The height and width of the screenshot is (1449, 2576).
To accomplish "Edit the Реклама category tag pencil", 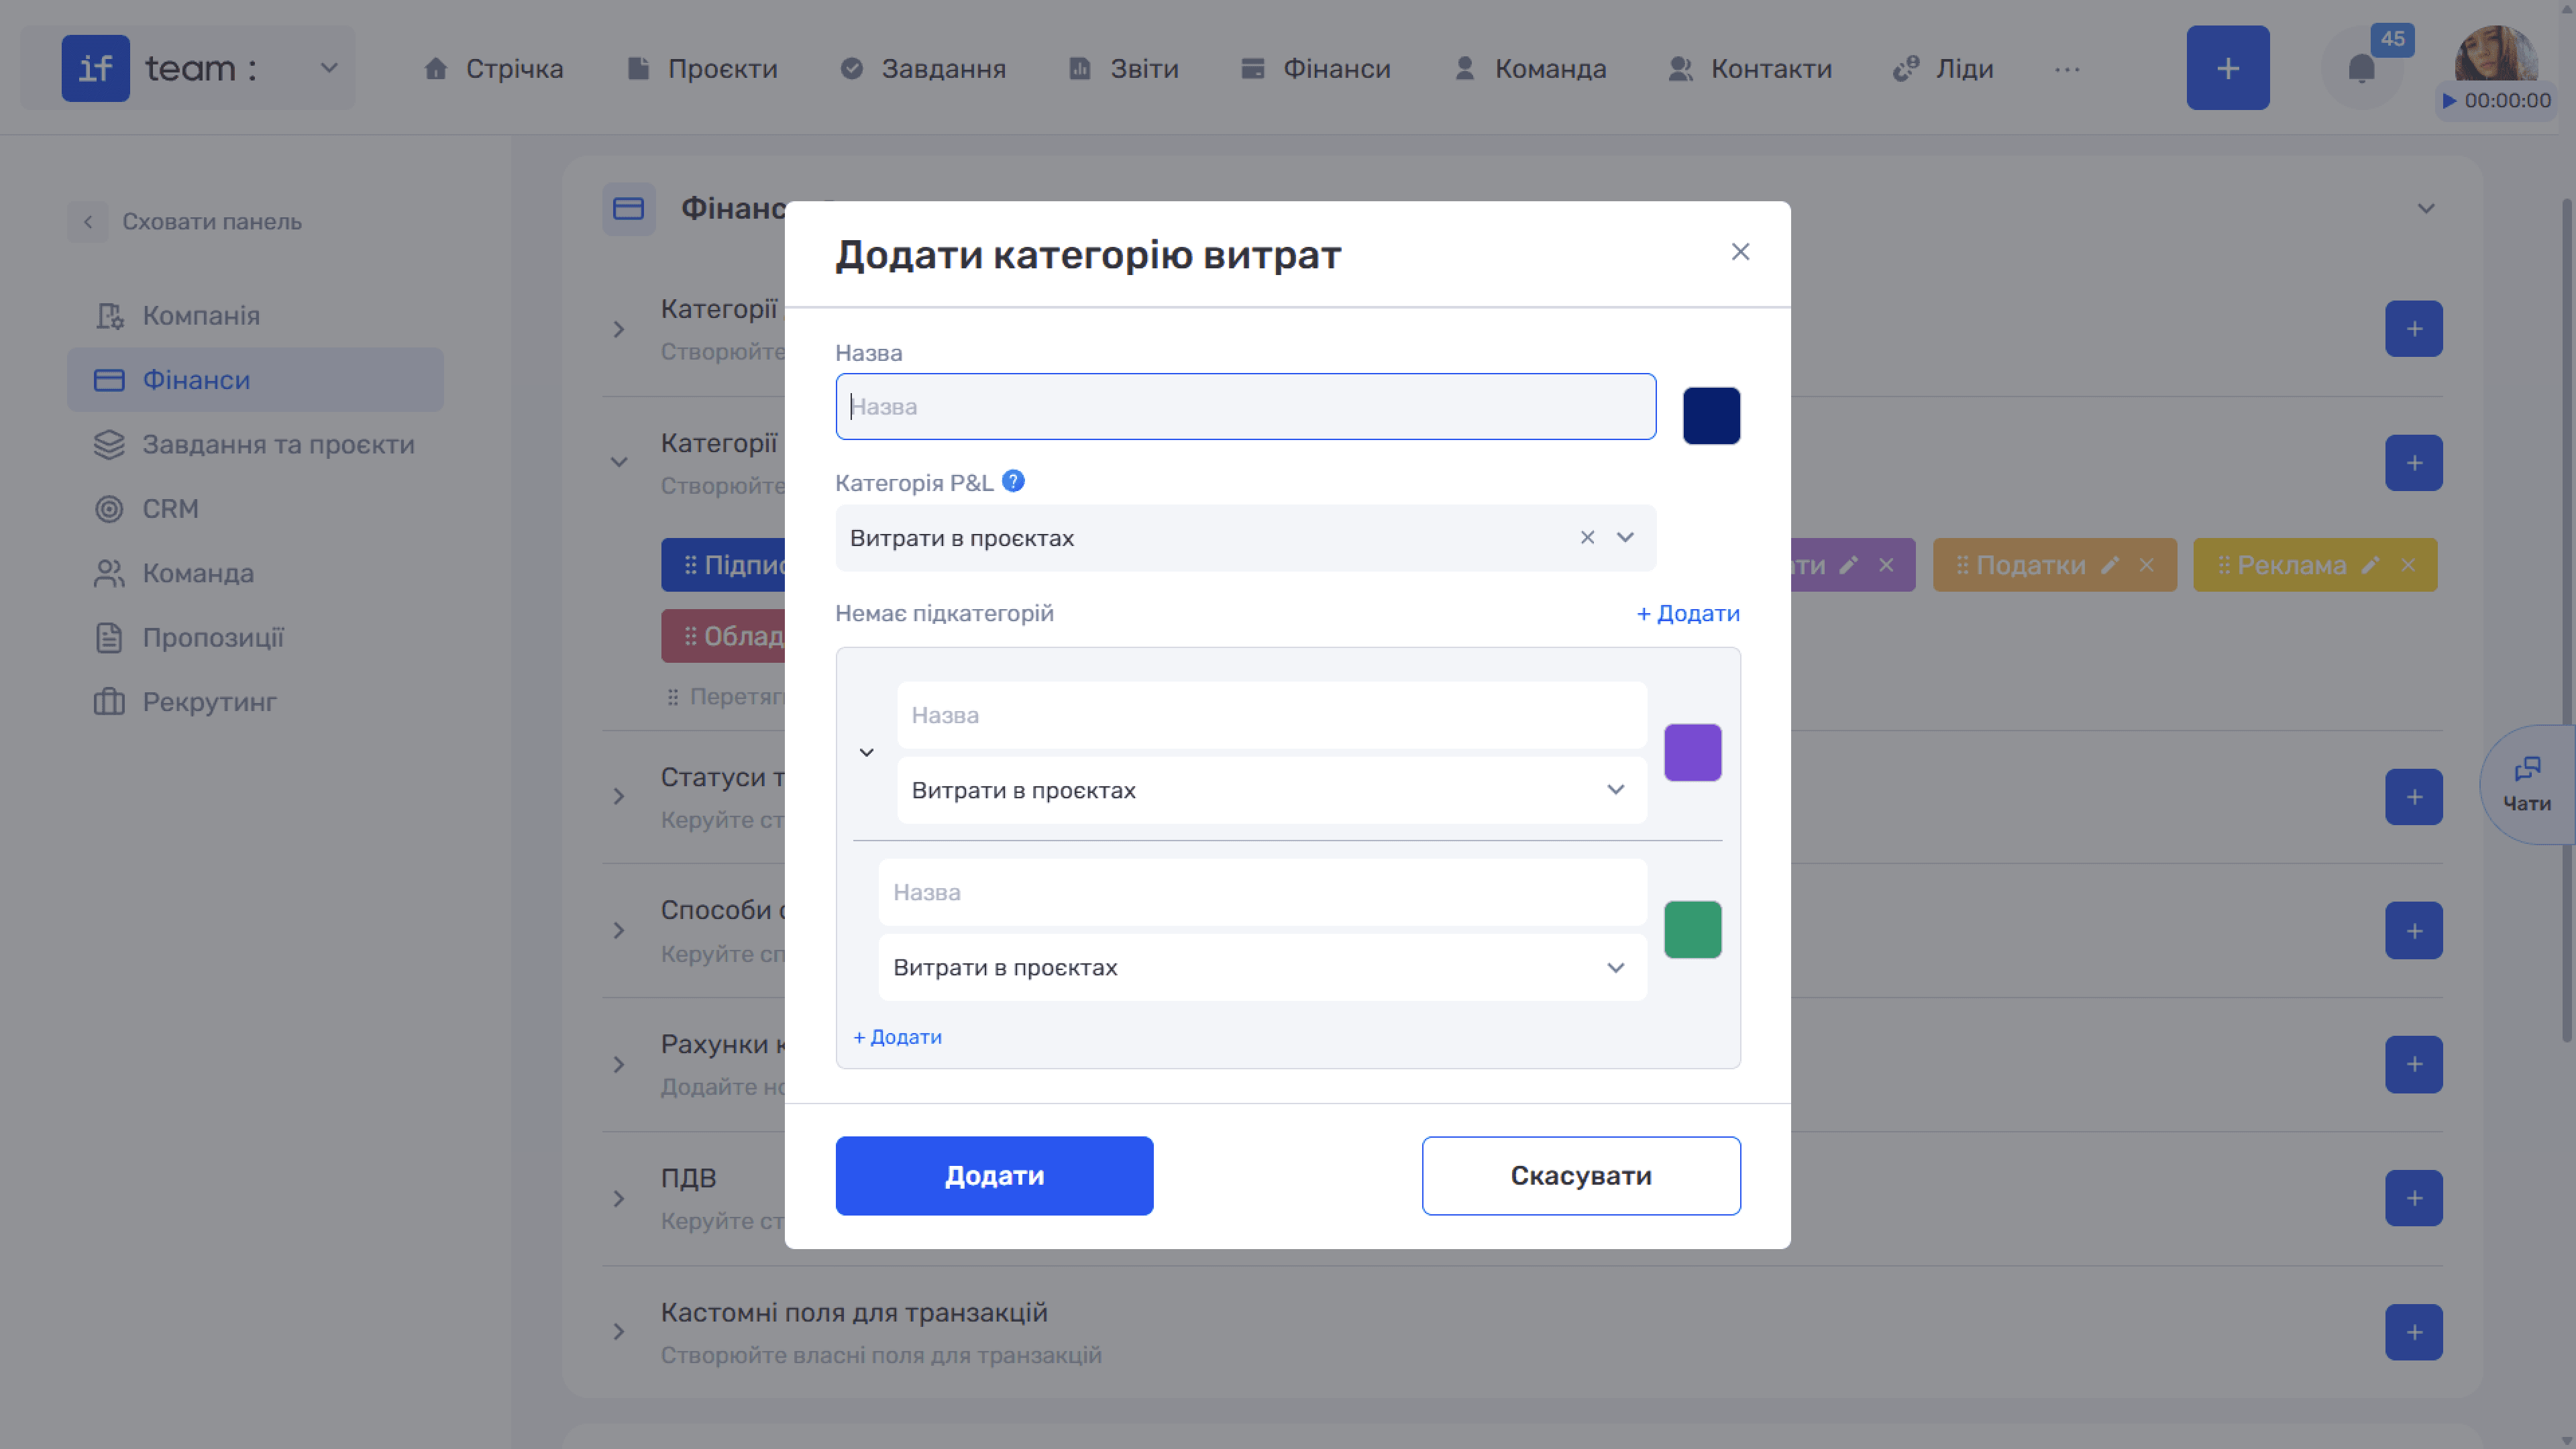I will coord(2370,565).
